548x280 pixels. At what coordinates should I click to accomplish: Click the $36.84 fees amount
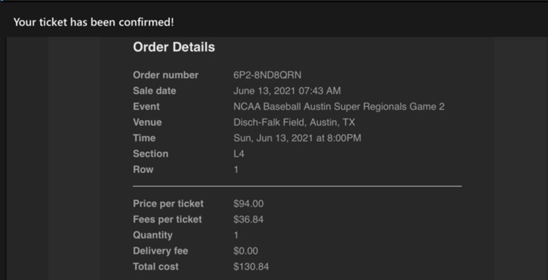tap(248, 220)
